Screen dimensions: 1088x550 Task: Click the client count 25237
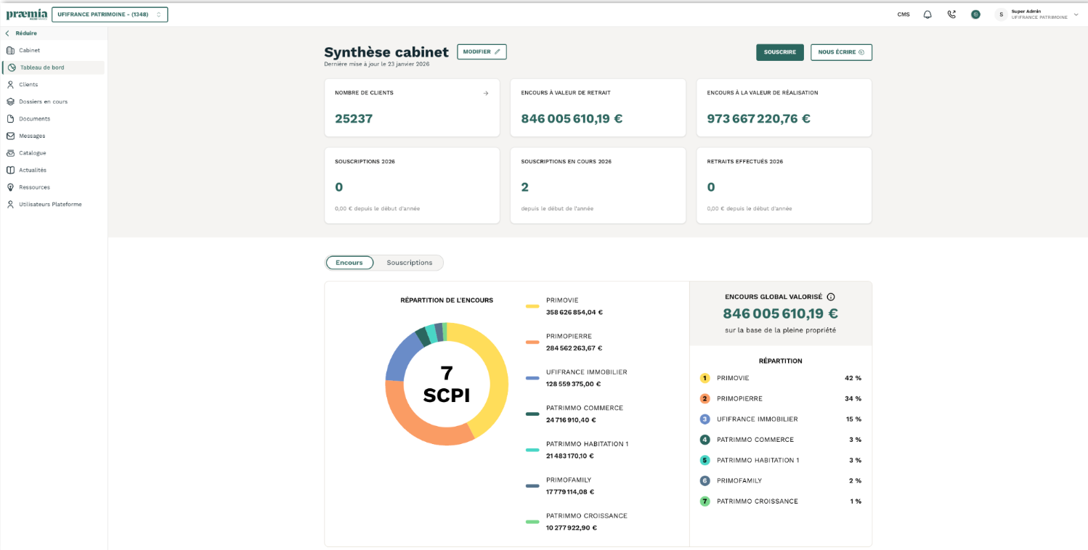point(354,118)
